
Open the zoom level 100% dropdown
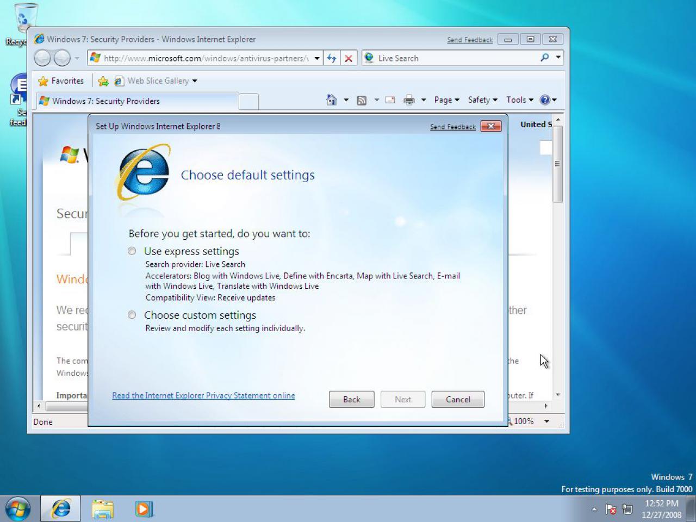[x=547, y=421]
